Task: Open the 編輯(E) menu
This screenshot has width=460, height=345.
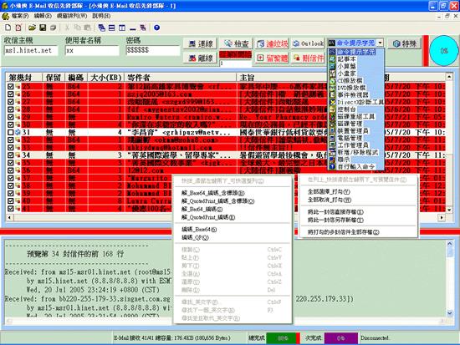Action: click(43, 16)
